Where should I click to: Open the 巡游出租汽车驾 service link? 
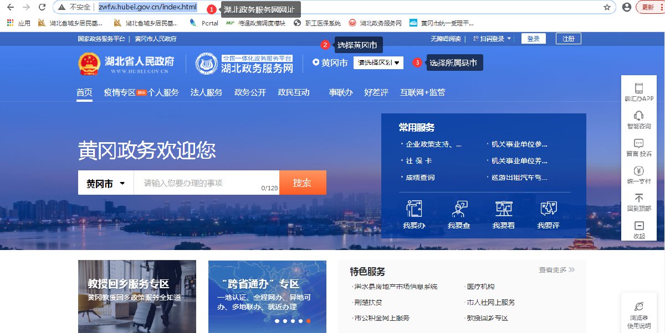coord(519,178)
